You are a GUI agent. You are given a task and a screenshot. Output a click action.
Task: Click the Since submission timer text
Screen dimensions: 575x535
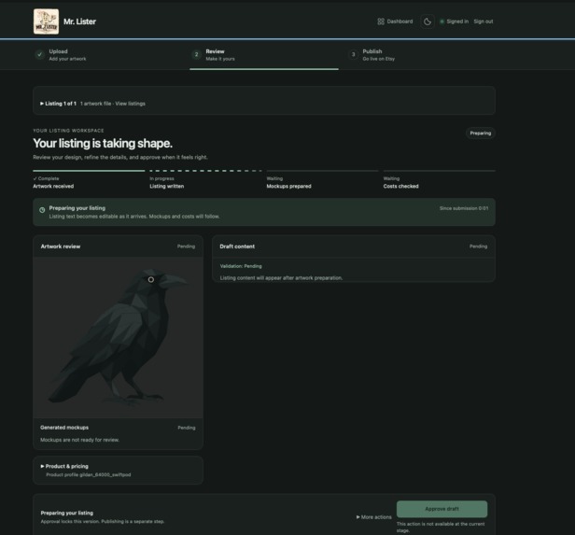point(464,208)
